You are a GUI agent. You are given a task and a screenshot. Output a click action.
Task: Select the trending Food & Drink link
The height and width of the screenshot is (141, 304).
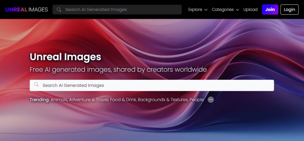pyautogui.click(x=123, y=100)
